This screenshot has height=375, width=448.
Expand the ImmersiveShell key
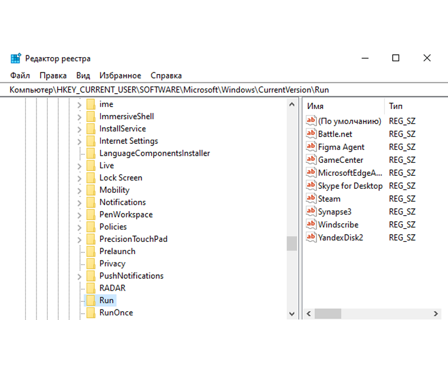click(x=80, y=117)
